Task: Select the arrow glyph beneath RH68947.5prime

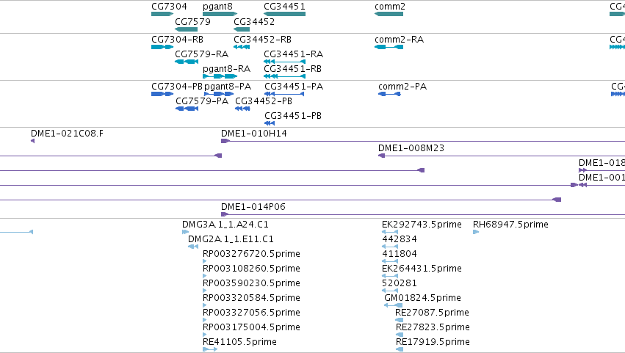Action: point(476,232)
